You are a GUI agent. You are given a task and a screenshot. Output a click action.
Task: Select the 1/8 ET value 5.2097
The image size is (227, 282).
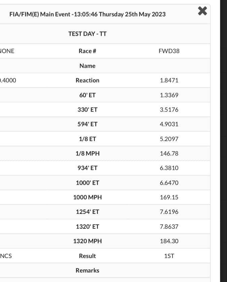169,139
